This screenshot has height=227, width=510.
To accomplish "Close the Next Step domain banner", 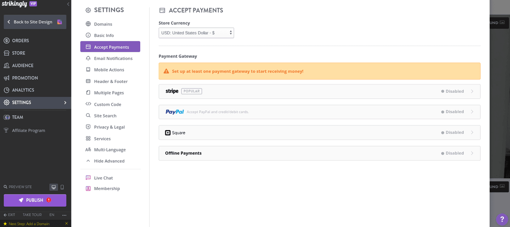I will (x=66, y=224).
